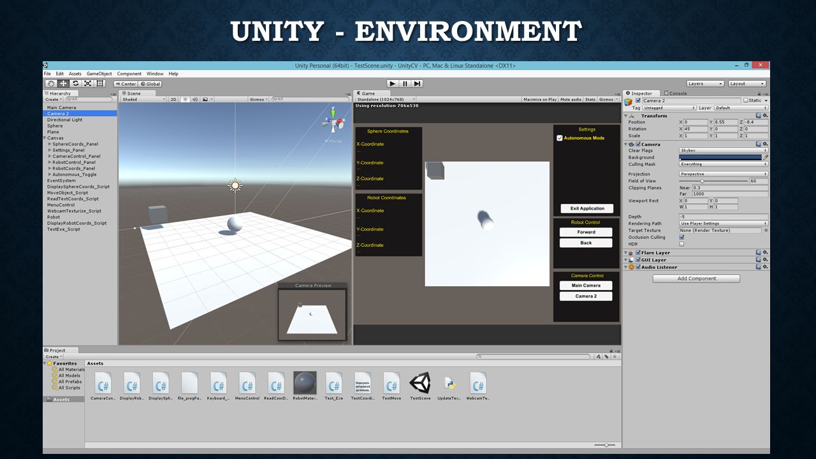Viewport: 816px width, 459px height.
Task: Open the GameObject menu
Action: tap(99, 74)
